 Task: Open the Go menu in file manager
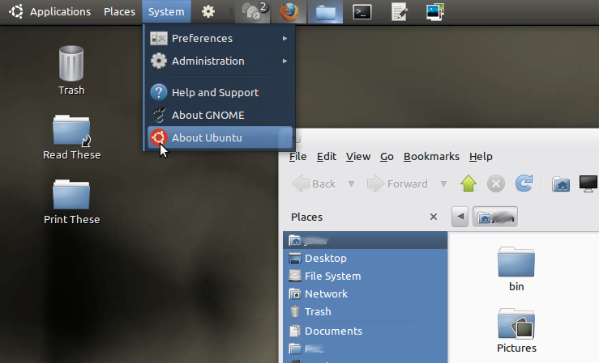[x=387, y=157]
